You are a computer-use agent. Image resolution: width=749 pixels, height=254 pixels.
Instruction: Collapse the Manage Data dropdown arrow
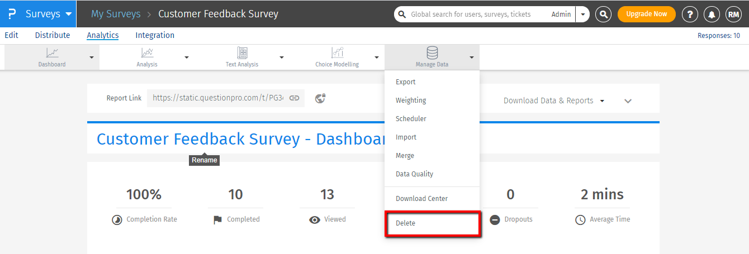pos(472,57)
